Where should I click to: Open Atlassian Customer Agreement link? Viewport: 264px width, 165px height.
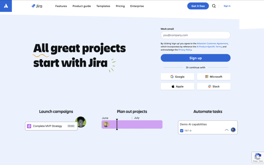tap(212, 43)
